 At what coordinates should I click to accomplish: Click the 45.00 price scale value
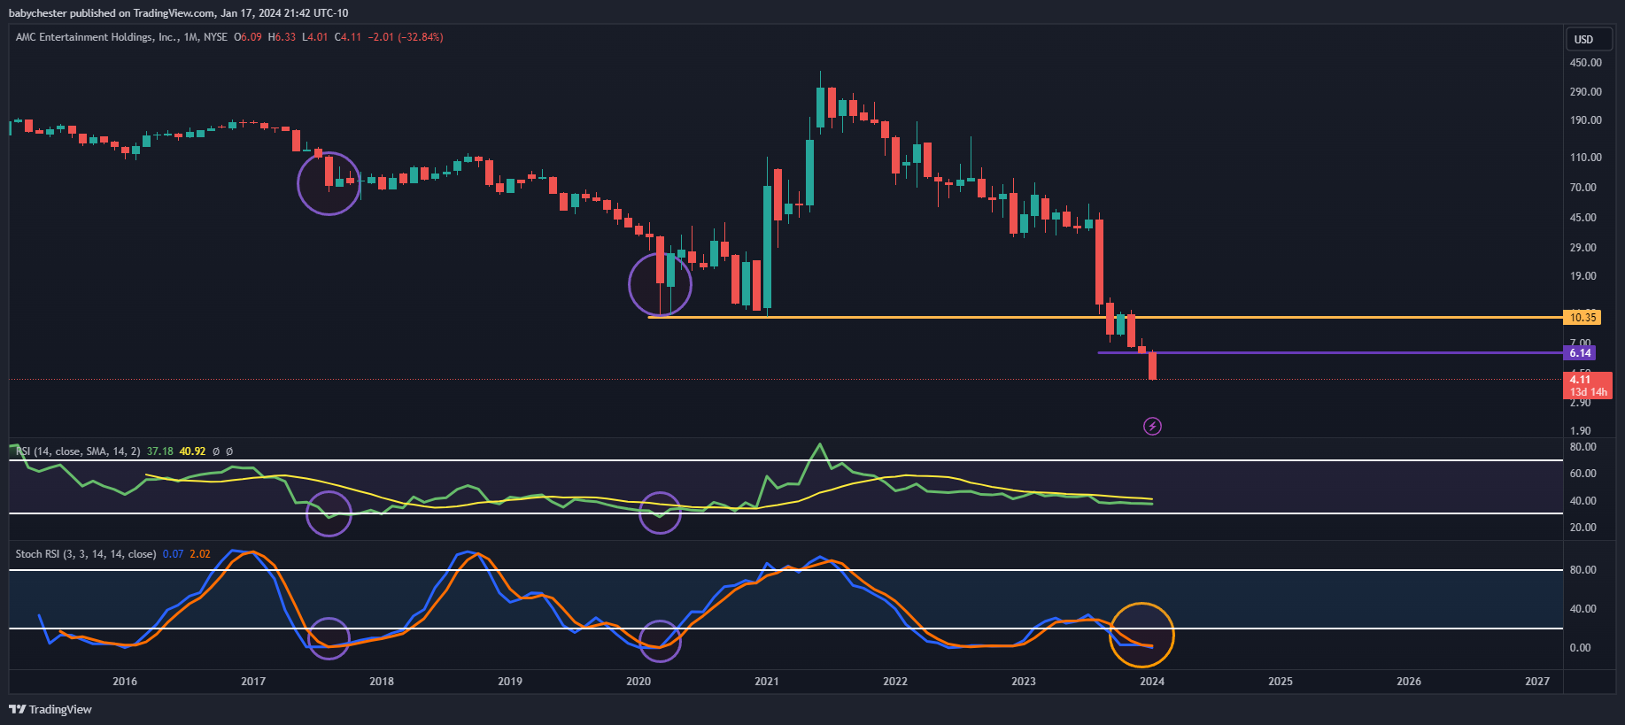(1582, 218)
